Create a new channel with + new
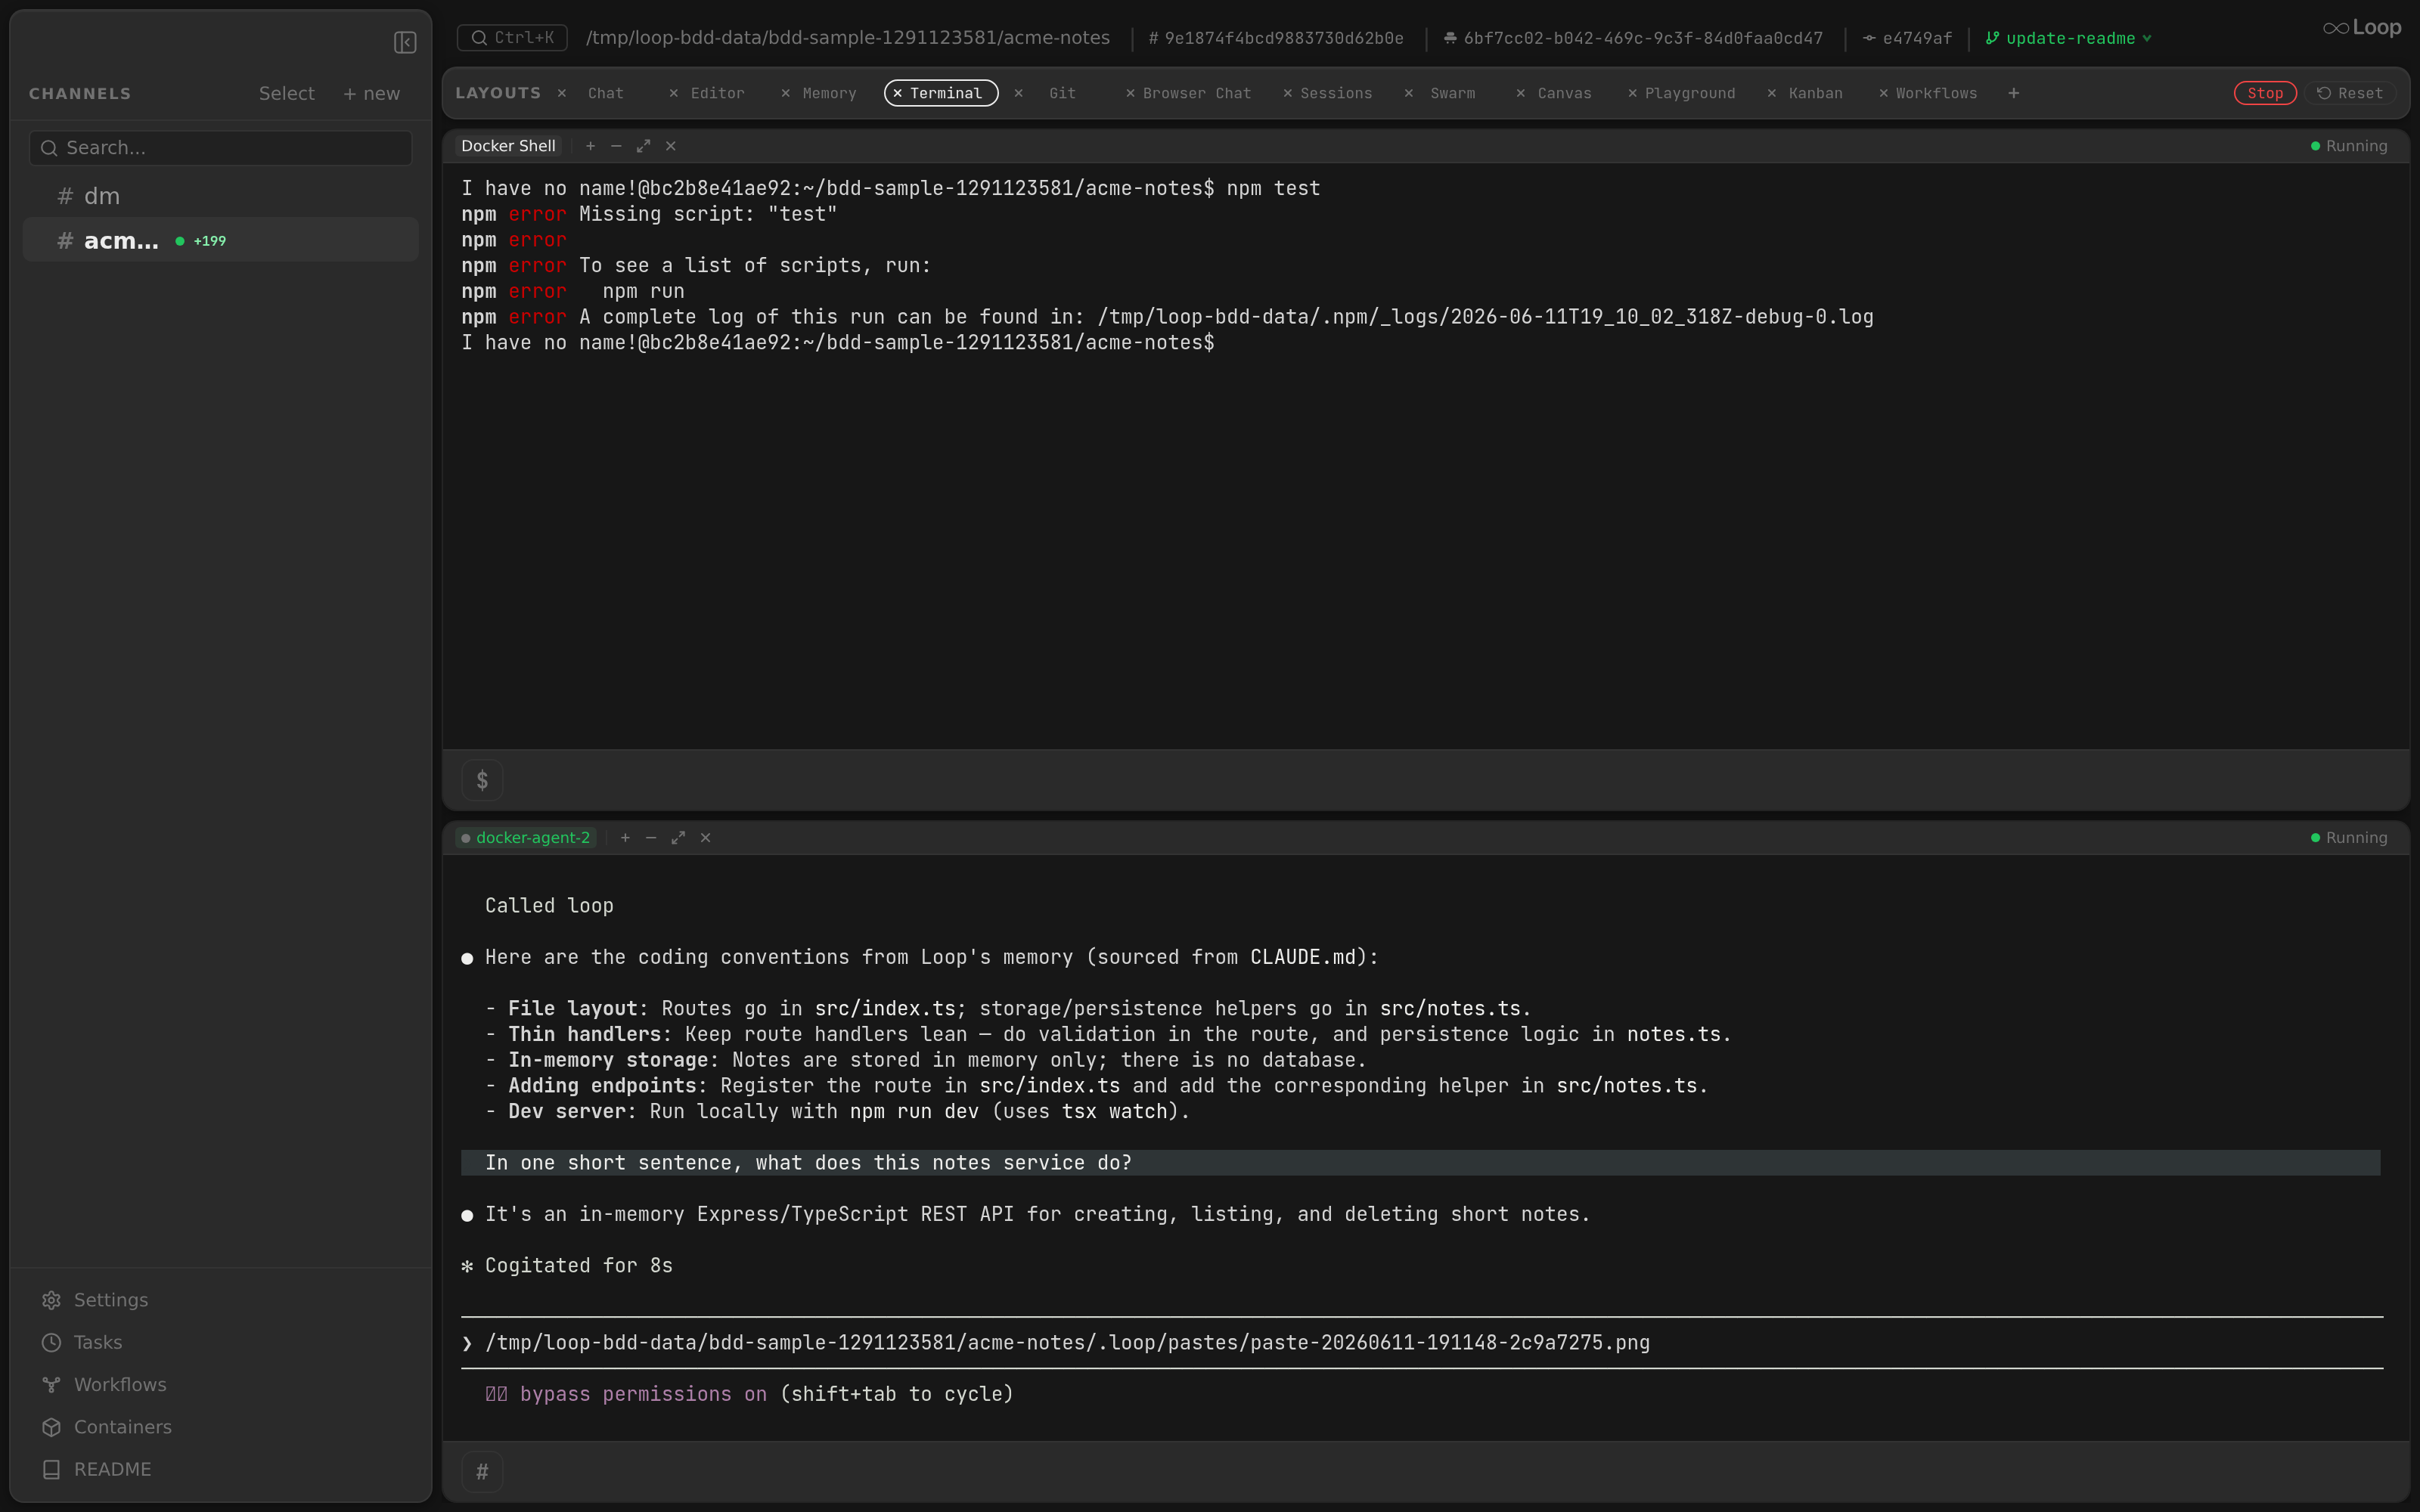The height and width of the screenshot is (1512, 2420). click(371, 93)
